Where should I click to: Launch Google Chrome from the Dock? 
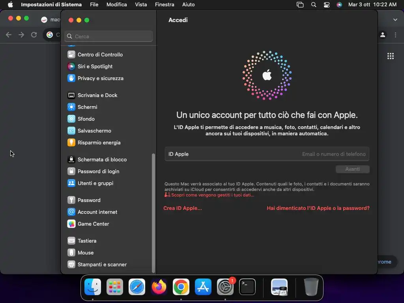(x=181, y=287)
